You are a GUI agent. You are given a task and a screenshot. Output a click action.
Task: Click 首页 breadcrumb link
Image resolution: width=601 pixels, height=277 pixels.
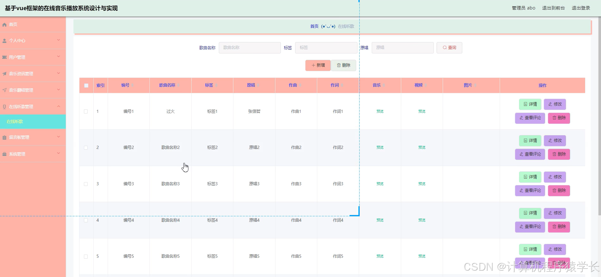[x=314, y=26]
